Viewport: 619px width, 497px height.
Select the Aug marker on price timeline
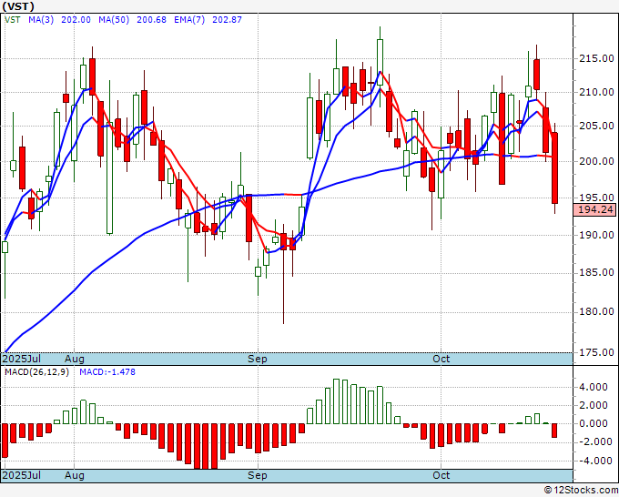point(75,359)
